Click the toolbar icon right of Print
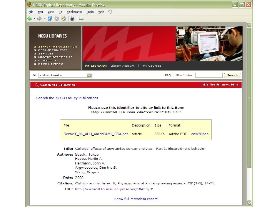Screen dimensions: 277x207 (x=81, y=18)
